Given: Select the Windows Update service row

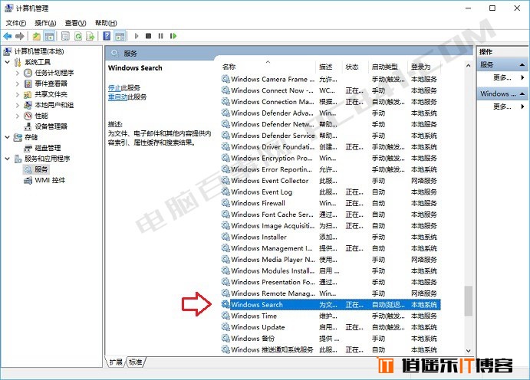Looking at the screenshot, I should (331, 327).
